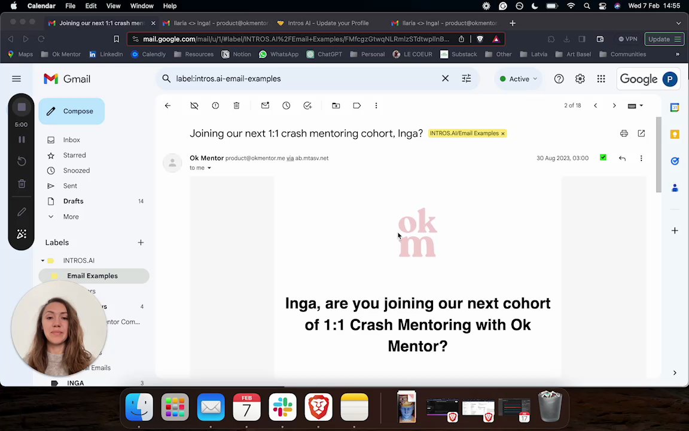Open the Window menu

[142, 6]
